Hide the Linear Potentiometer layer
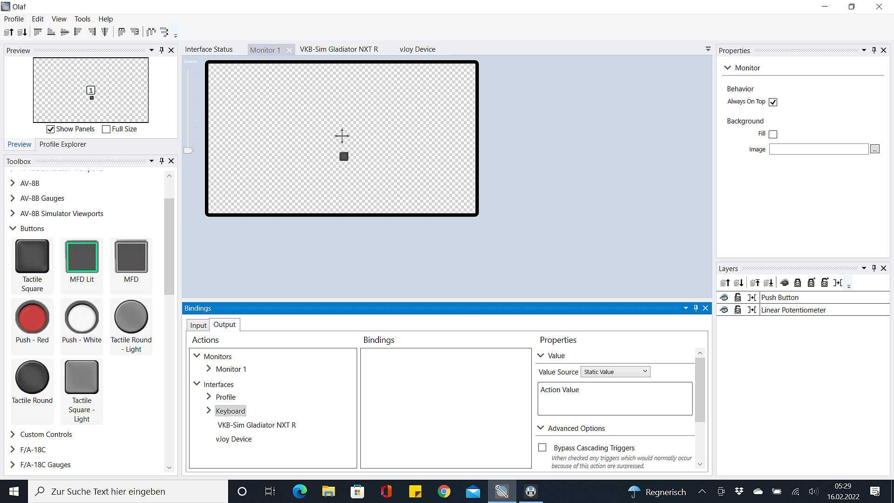Viewport: 894px width, 503px height. [724, 310]
